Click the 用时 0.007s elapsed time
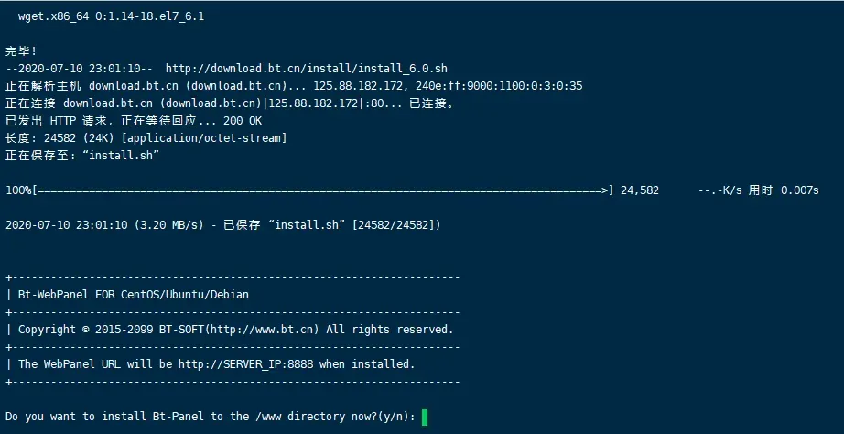 (784, 190)
